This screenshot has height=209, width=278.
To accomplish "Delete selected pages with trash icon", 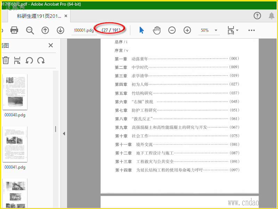I will (x=6, y=60).
